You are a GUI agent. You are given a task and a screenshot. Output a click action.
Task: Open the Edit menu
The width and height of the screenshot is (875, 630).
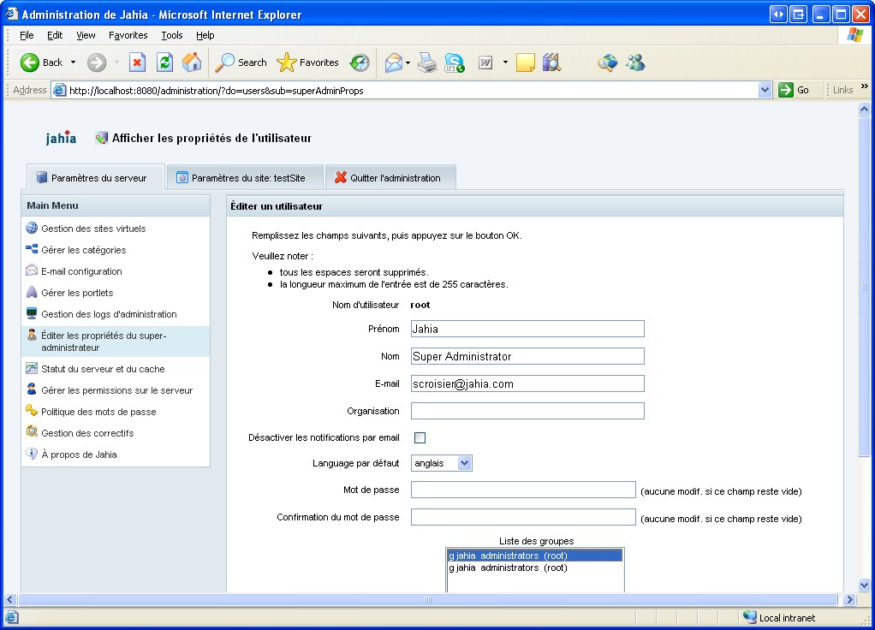click(x=55, y=35)
